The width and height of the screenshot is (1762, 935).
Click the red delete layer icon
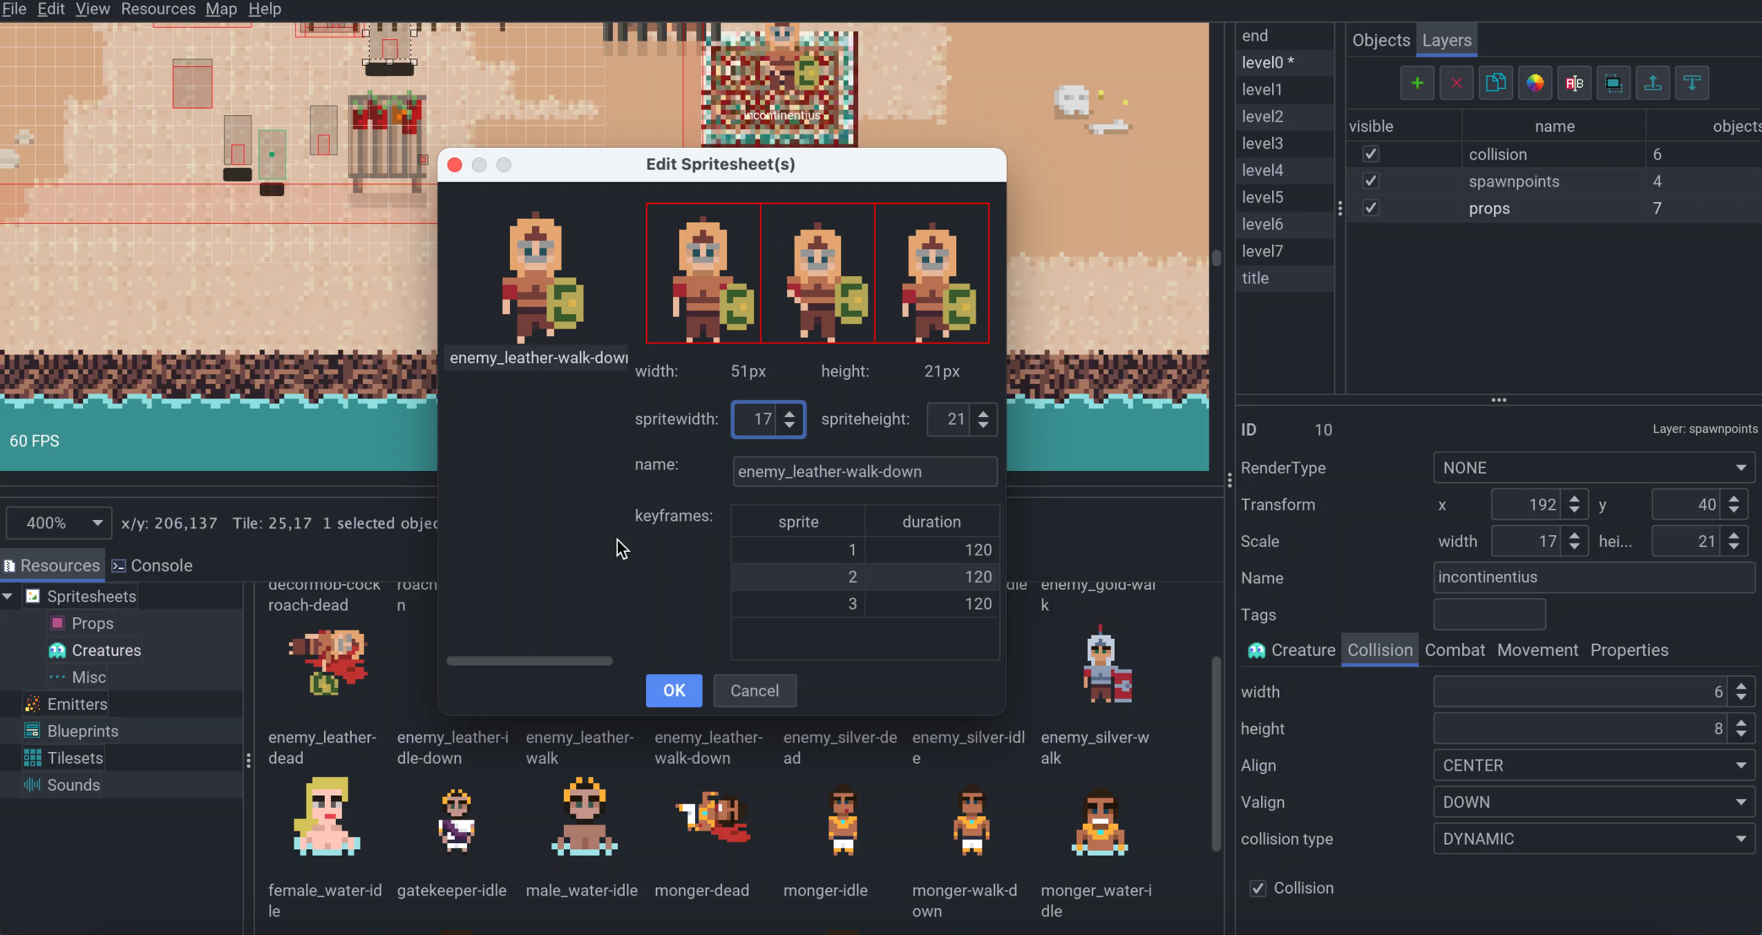point(1456,83)
